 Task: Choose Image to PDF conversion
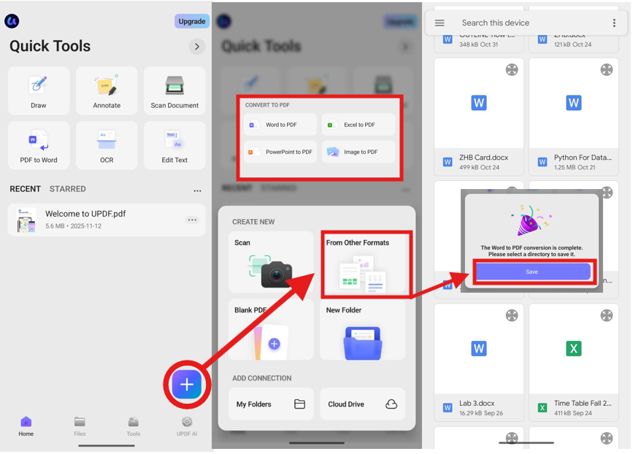click(x=358, y=152)
